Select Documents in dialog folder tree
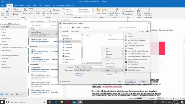Image resolution: width=185 pixels, height=104 pixels. pyautogui.click(x=69, y=45)
